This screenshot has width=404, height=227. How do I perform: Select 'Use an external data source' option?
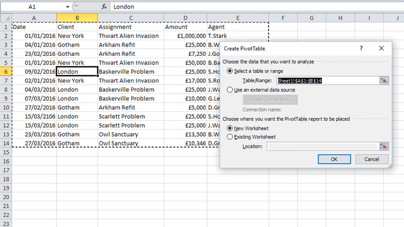coord(231,90)
